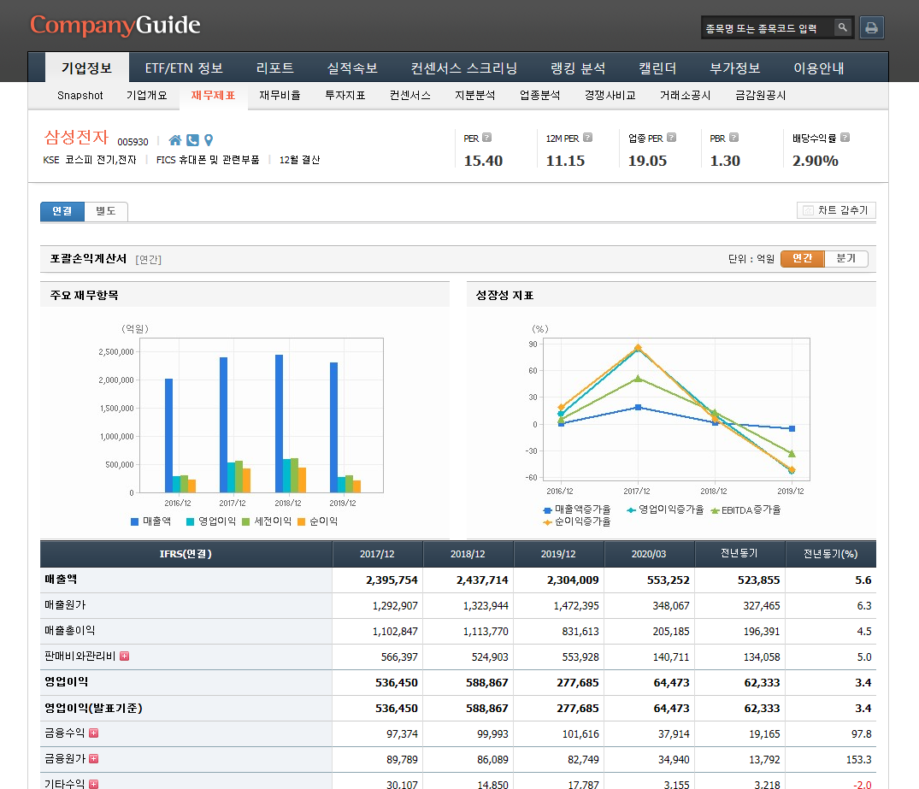Click the 순이익증가율 legend marker
Viewport: 919px width, 789px height.
pyautogui.click(x=547, y=521)
